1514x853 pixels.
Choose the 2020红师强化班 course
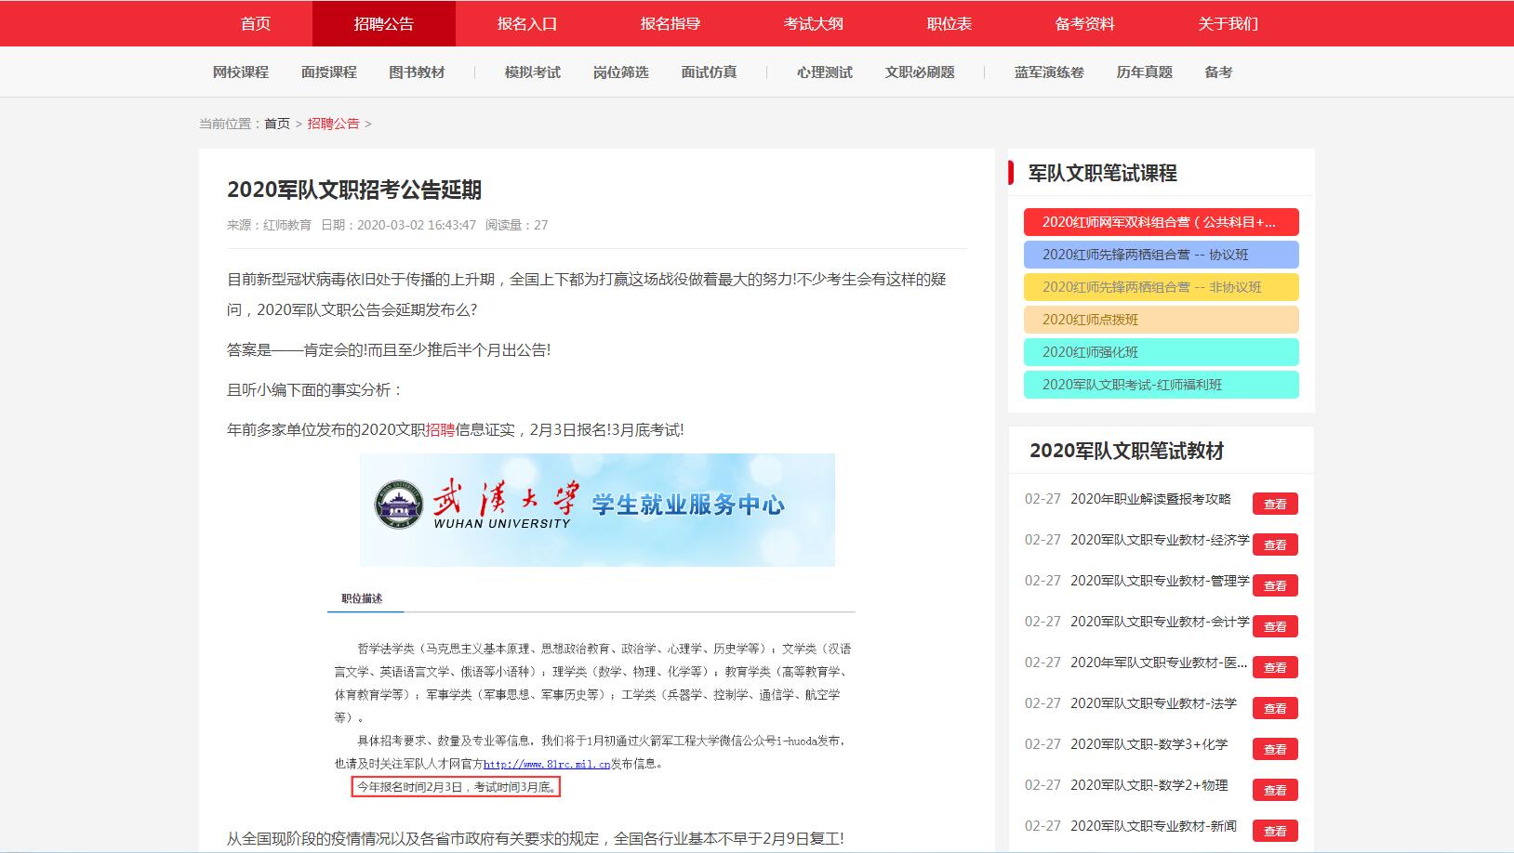1161,352
